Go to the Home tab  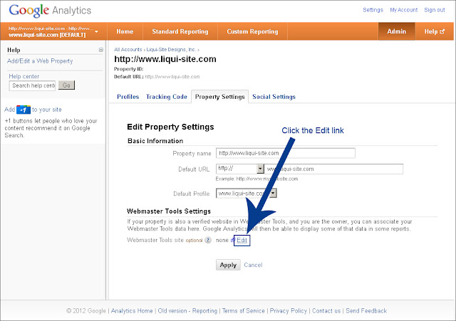click(125, 31)
